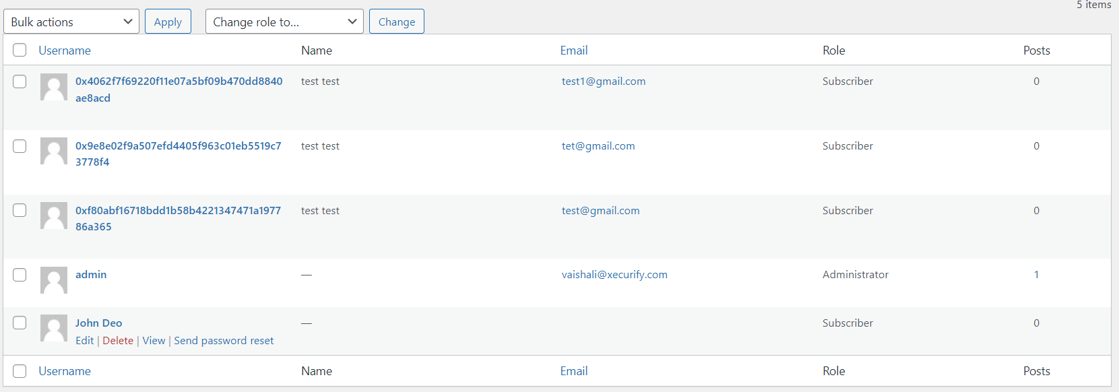The height and width of the screenshot is (392, 1119).
Task: Click Subscriber role in John Deo row
Action: (848, 323)
